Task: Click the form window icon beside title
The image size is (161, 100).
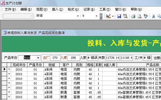Action: pyautogui.click(x=4, y=33)
